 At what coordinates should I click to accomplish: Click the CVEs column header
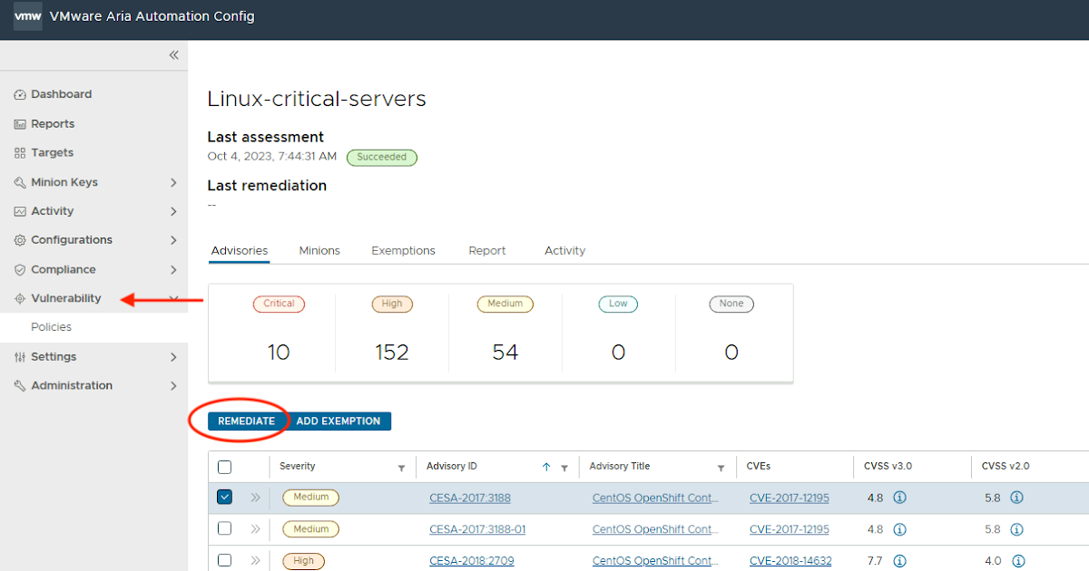759,467
